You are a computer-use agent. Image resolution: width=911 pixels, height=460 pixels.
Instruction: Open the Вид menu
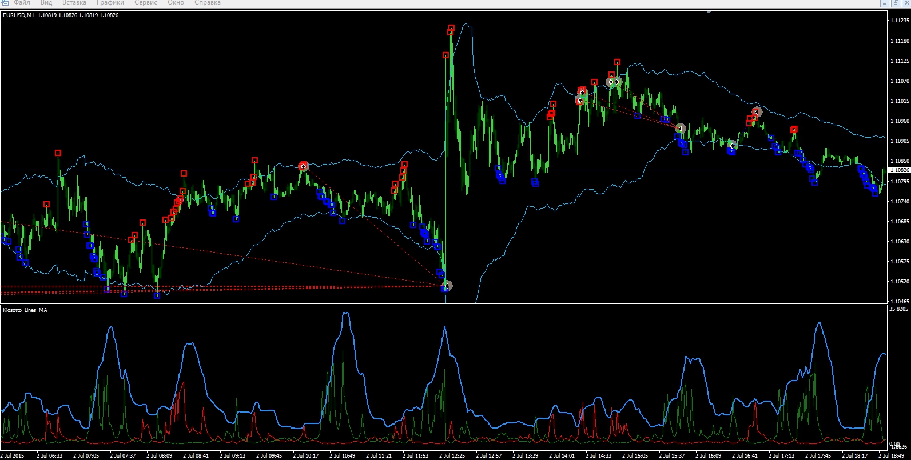(46, 2)
